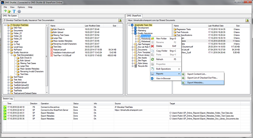Click the New Folder icon in context menu
Screen dimensions: 253x138
pos(152,39)
